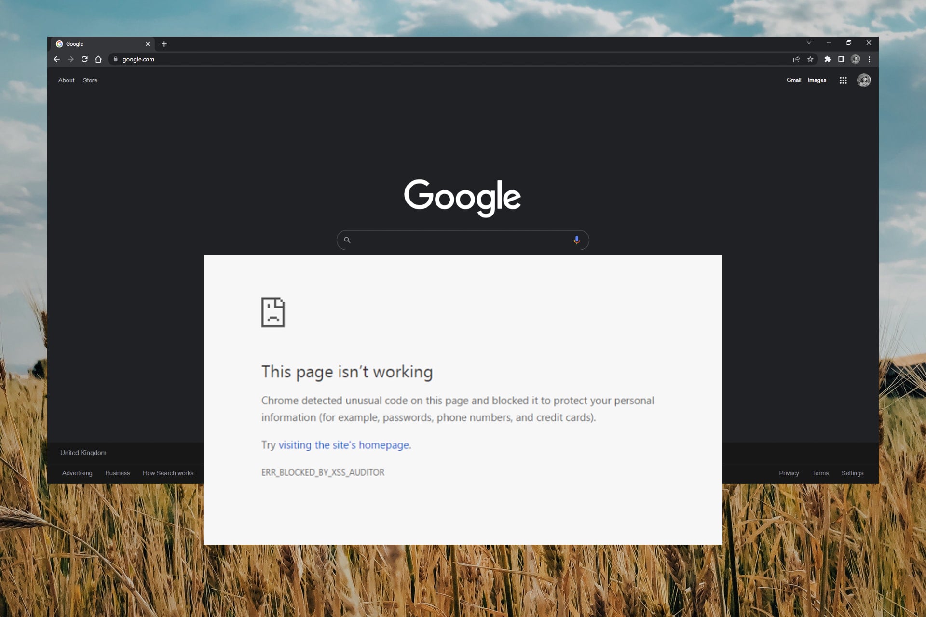
Task: Click the ERR_BLOCKED_BY_XSS_AUDITOR error code
Action: [x=323, y=472]
